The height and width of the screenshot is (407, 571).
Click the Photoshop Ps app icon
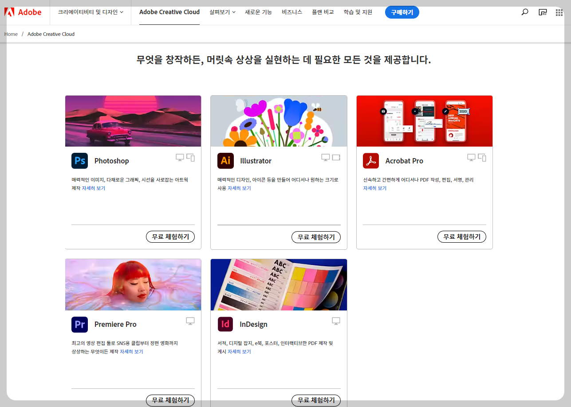tap(80, 161)
